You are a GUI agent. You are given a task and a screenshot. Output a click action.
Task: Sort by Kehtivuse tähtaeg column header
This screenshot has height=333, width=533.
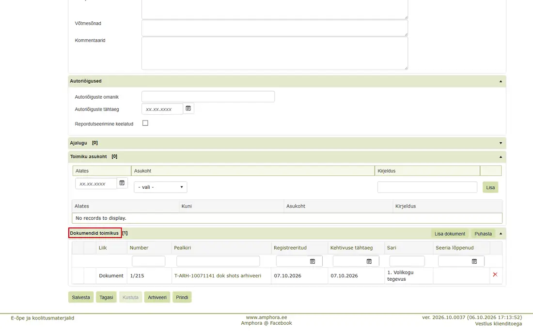pos(351,248)
